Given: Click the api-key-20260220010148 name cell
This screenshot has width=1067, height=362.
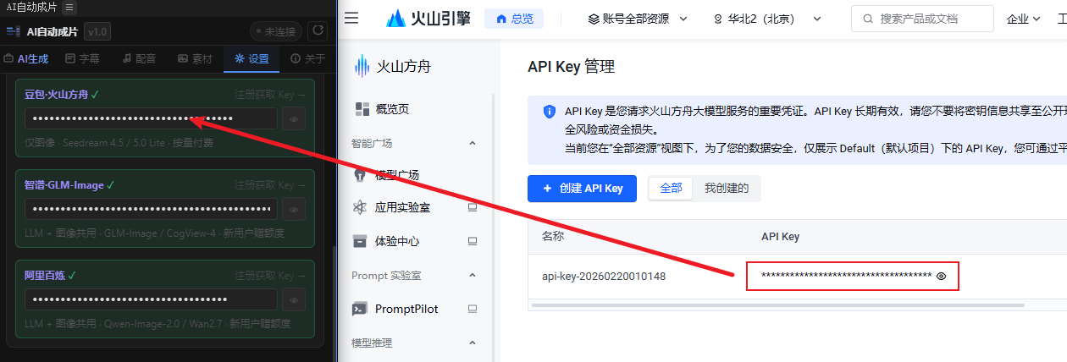Looking at the screenshot, I should coord(604,276).
